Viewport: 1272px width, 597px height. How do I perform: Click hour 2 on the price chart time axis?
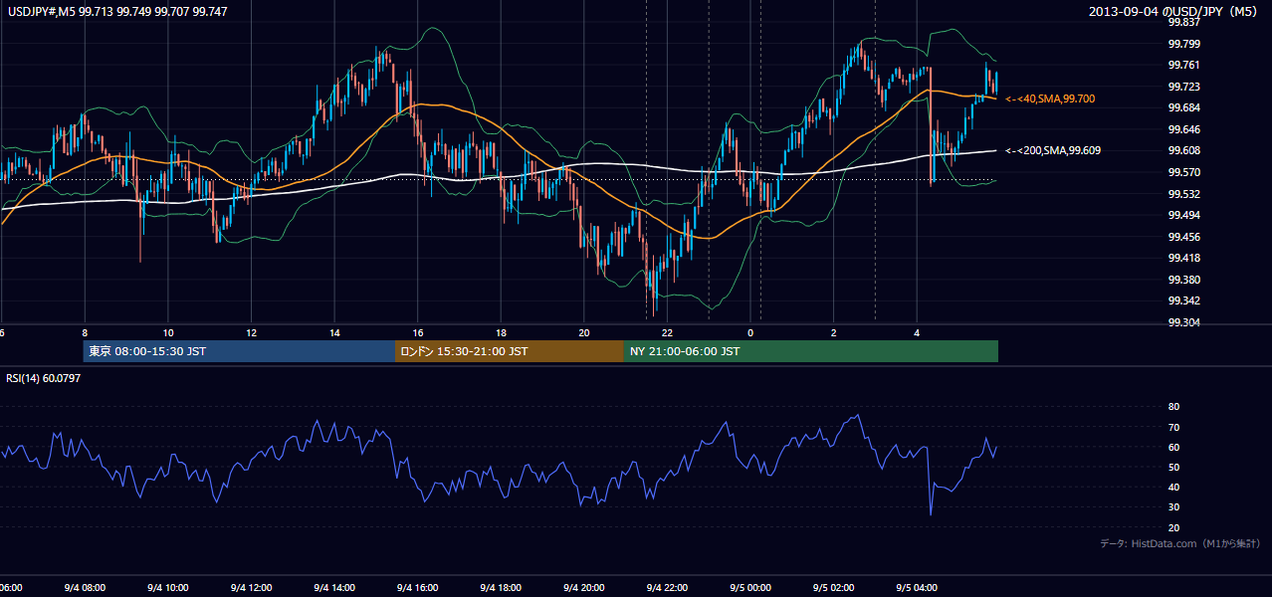pyautogui.click(x=833, y=333)
